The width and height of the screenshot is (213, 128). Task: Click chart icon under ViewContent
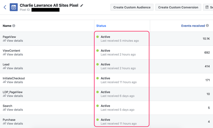coord(4,54)
